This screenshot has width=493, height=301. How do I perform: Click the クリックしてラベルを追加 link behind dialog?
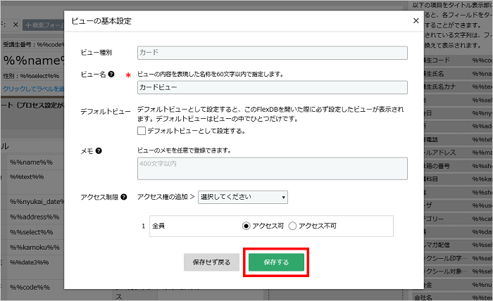point(33,89)
